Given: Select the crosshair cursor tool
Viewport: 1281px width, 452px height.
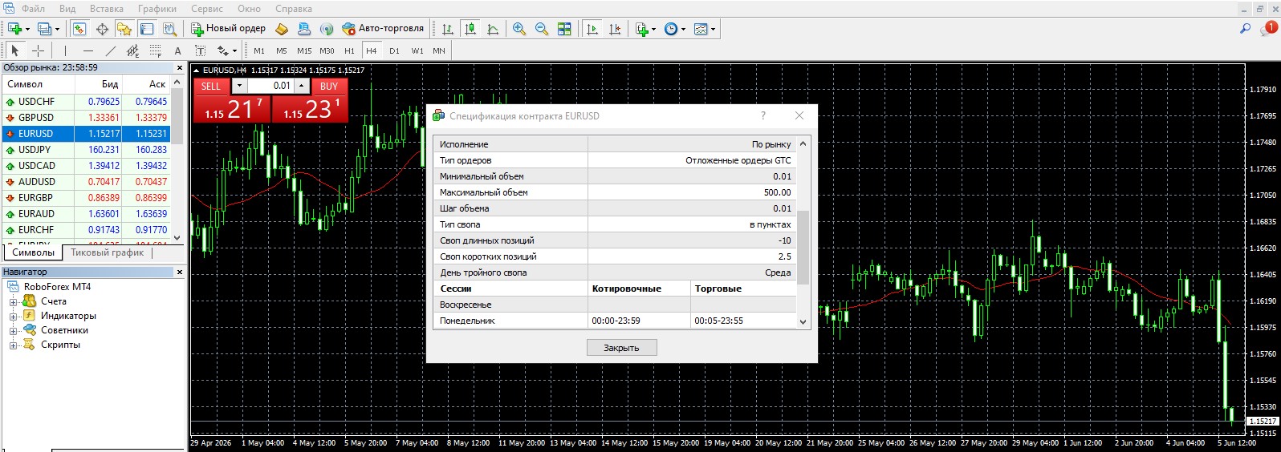Looking at the screenshot, I should click(38, 50).
